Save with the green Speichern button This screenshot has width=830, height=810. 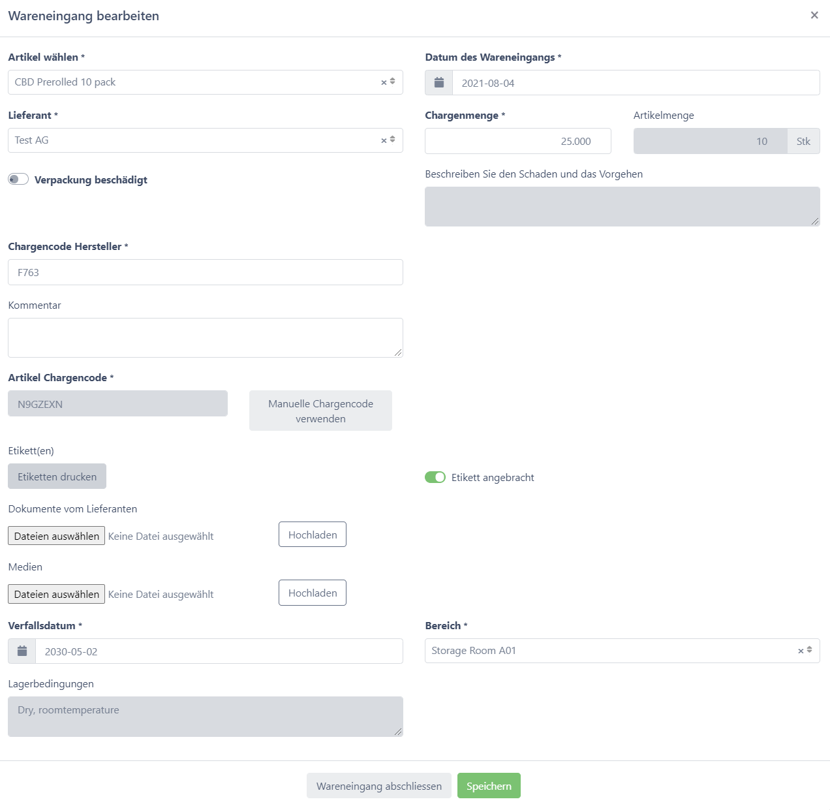489,786
